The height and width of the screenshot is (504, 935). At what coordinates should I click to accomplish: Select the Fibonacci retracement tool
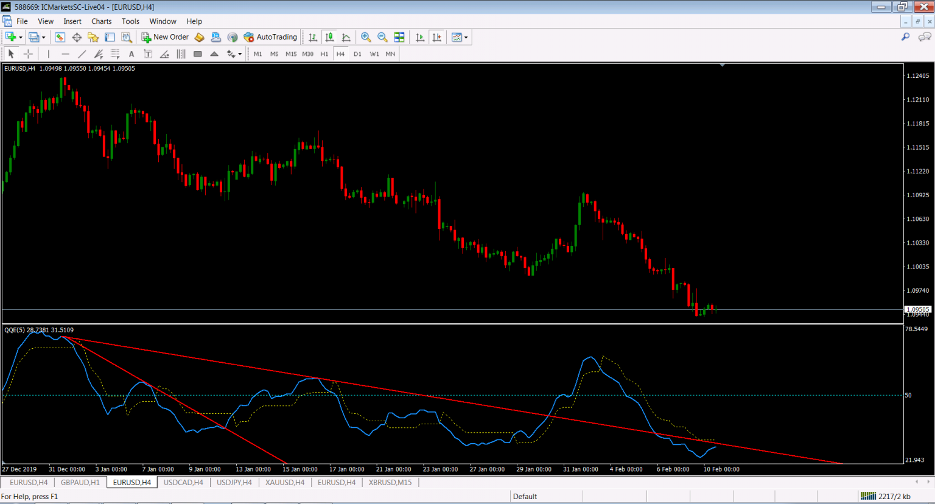pos(115,54)
